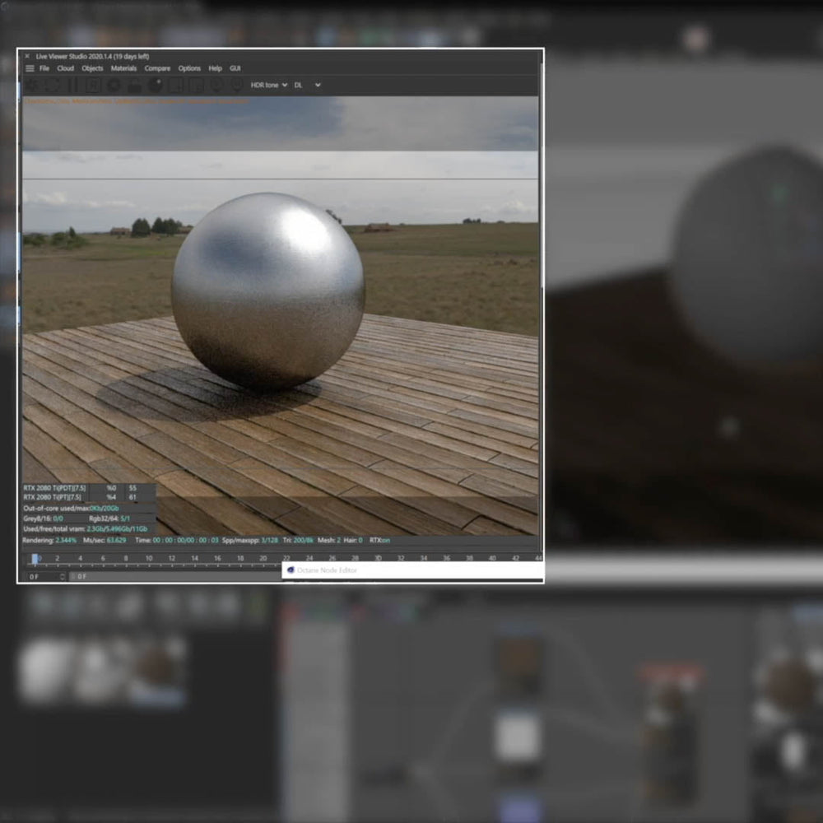Image resolution: width=823 pixels, height=823 pixels.
Task: Open the HDR tone dropdown
Action: tap(267, 85)
